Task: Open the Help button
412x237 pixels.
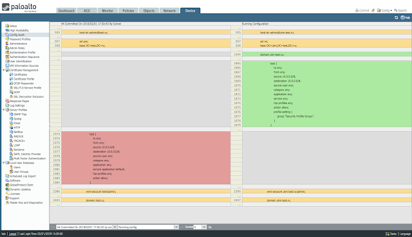Action: click(x=405, y=17)
